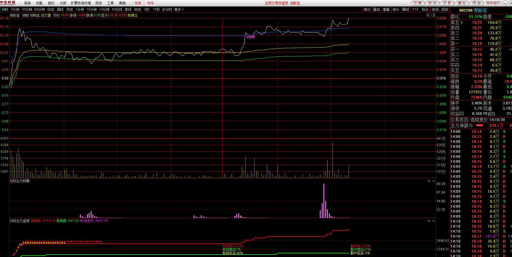
Task: Open the 资讯 menu
Action: tap(99, 3)
